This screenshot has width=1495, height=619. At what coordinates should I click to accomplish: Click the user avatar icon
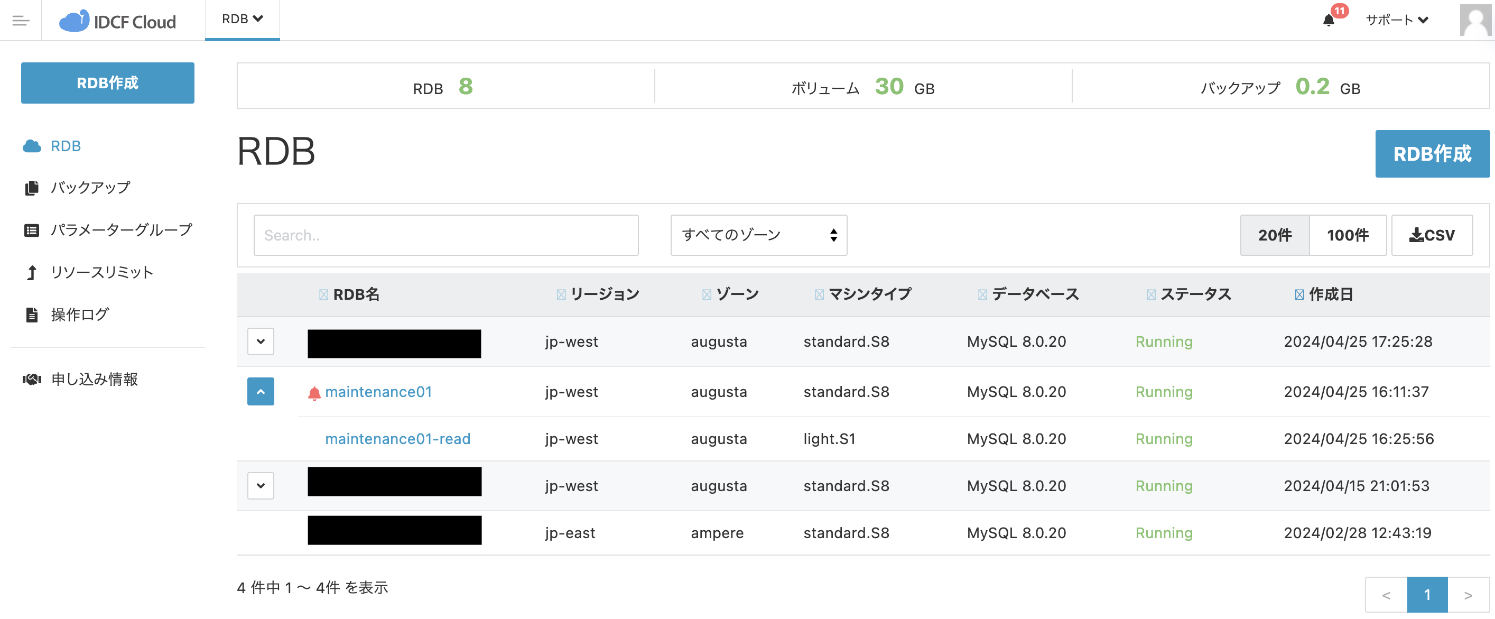[x=1475, y=21]
